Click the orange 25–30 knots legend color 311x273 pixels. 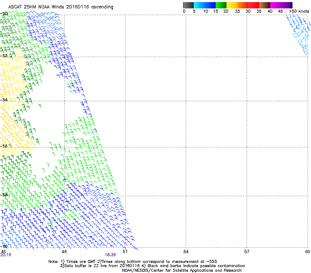243,5
